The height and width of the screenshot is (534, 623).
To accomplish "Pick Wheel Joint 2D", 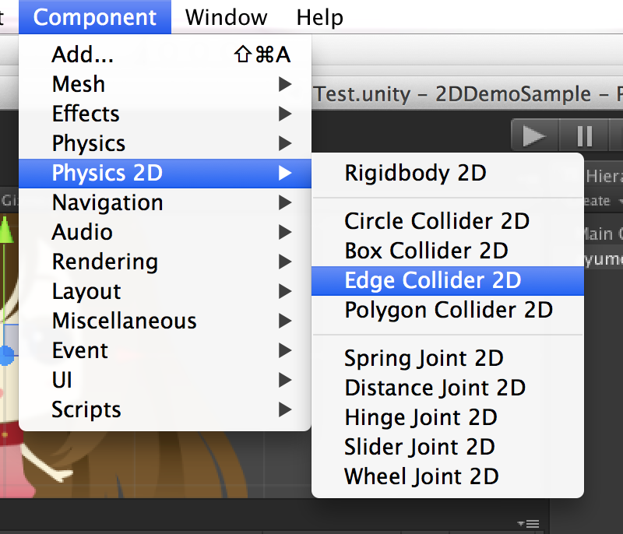I will click(421, 476).
